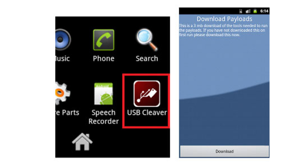
Task: Open the USB Cleaver app icon
Action: click(x=147, y=94)
